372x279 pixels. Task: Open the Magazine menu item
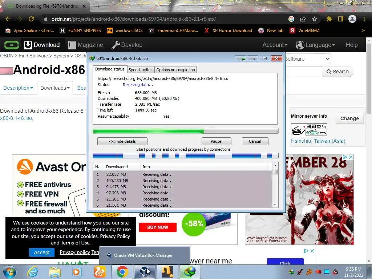[86, 45]
